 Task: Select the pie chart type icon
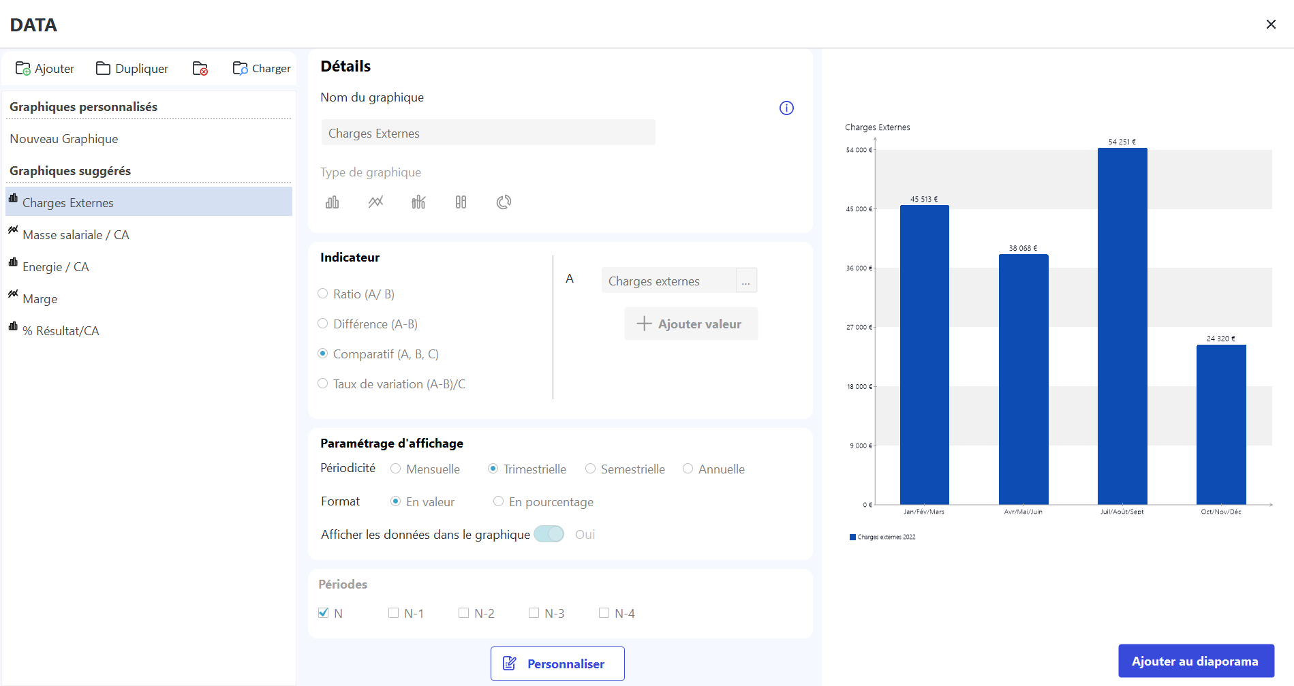(504, 202)
